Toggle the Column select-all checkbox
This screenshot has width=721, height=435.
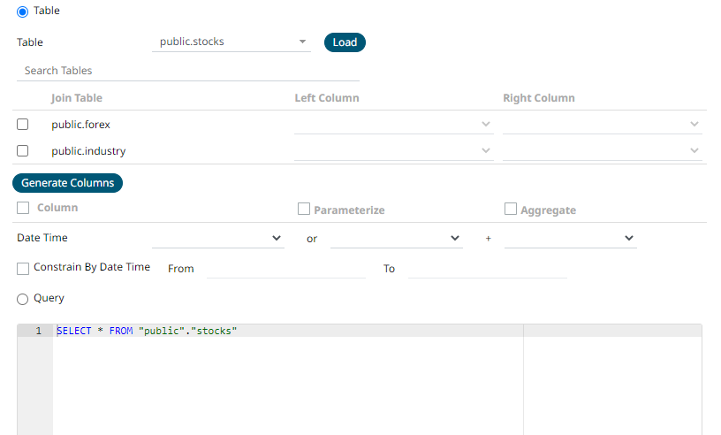coord(23,209)
